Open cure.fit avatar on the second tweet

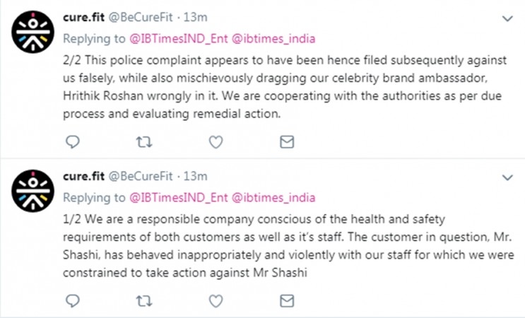[33, 191]
